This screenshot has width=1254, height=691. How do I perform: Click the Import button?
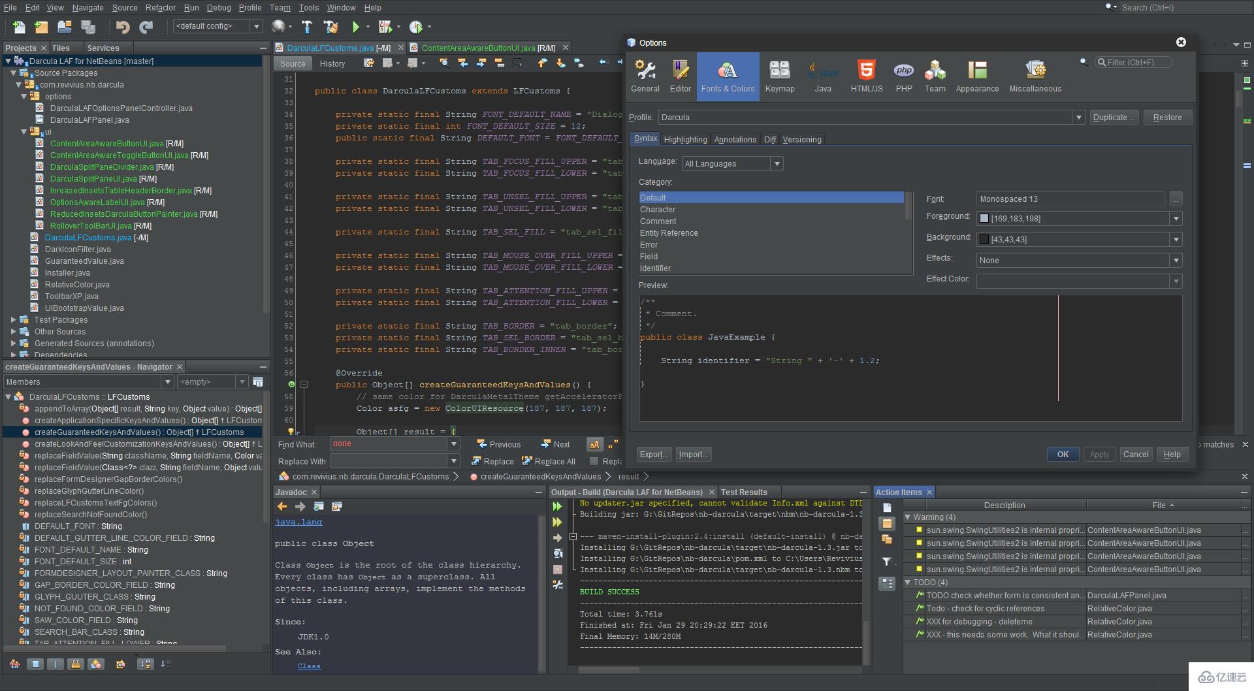(x=692, y=455)
